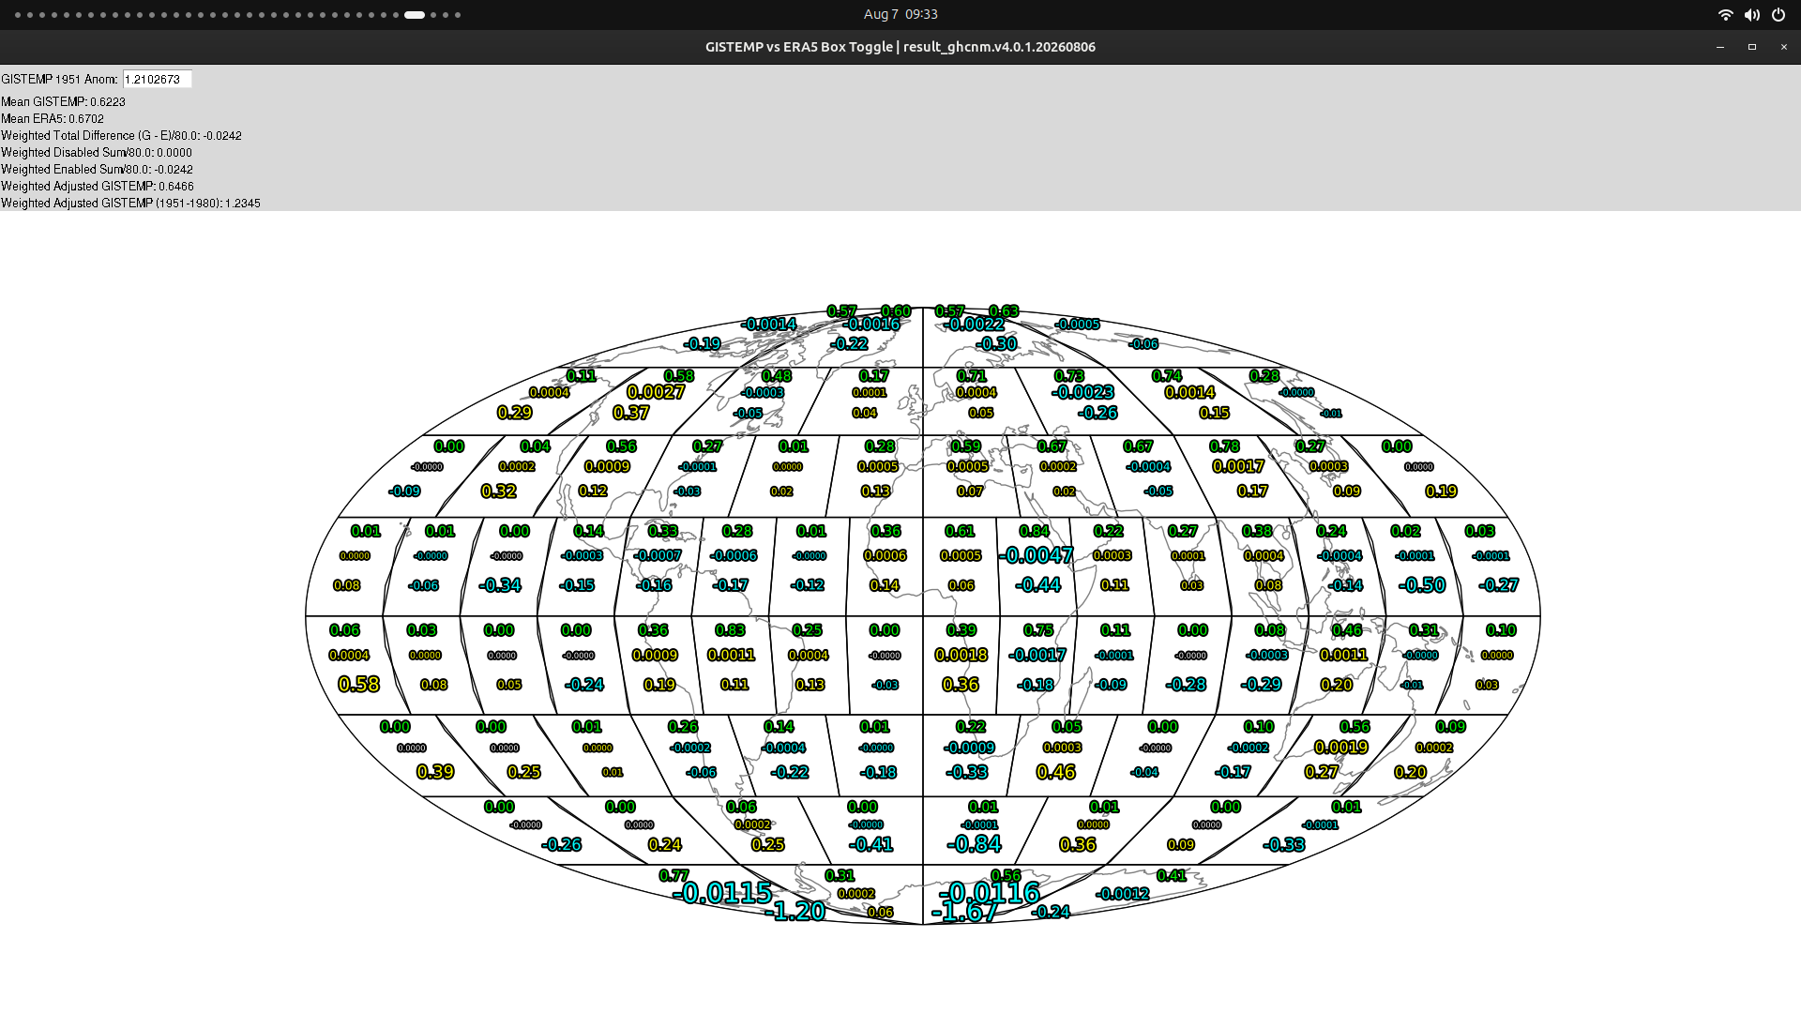Toggle the box showing -0.0006
The height and width of the screenshot is (1013, 1801).
[734, 555]
